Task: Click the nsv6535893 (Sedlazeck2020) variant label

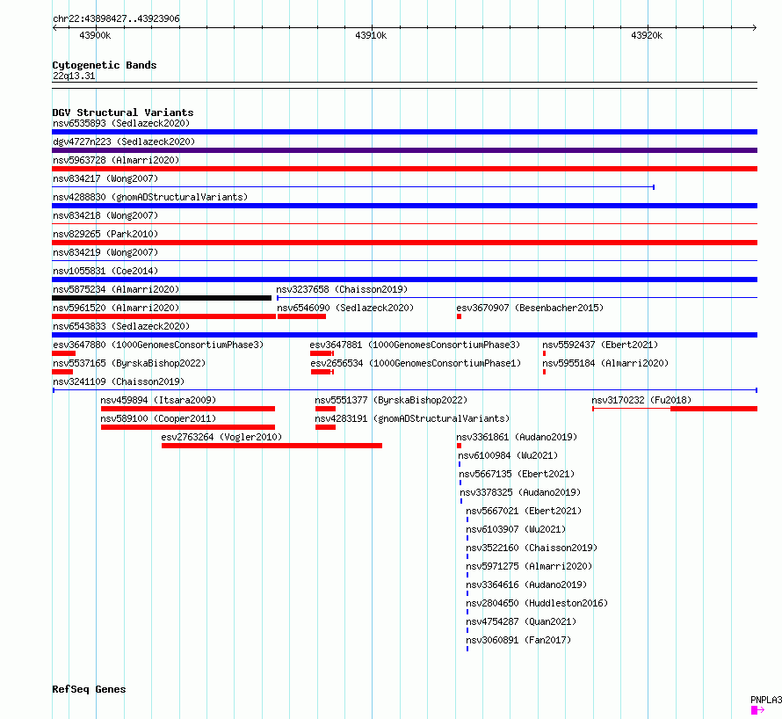Action: click(121, 123)
